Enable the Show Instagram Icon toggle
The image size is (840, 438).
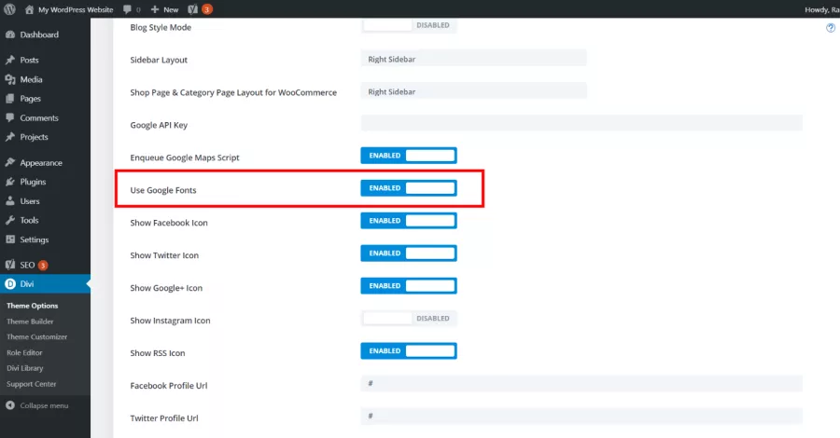pos(409,318)
